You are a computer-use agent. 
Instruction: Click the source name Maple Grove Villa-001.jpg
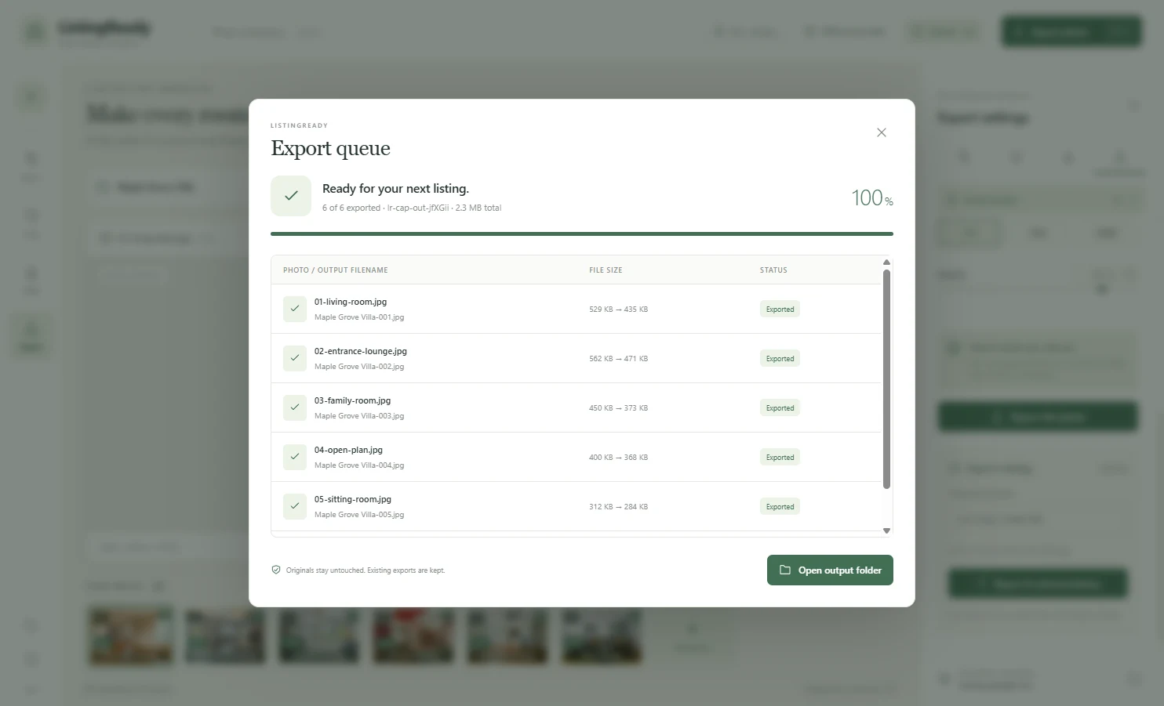pyautogui.click(x=359, y=317)
